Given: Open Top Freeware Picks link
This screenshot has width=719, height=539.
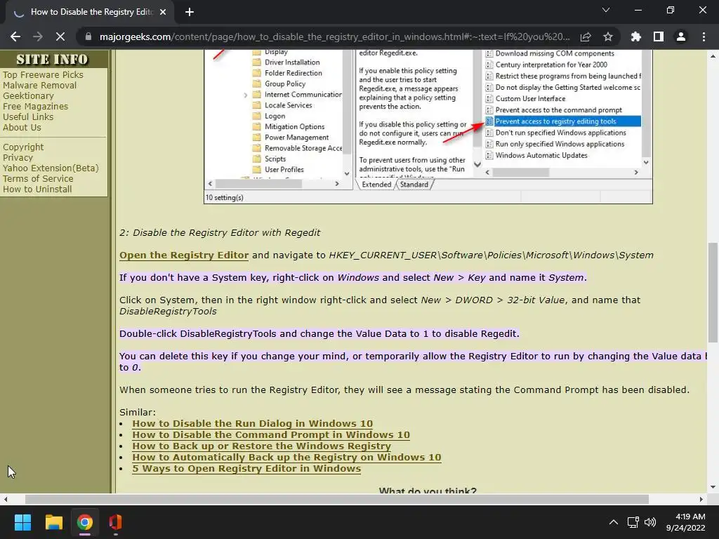Looking at the screenshot, I should coord(43,74).
